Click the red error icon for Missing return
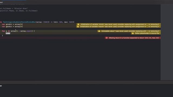 [x=107, y=38]
